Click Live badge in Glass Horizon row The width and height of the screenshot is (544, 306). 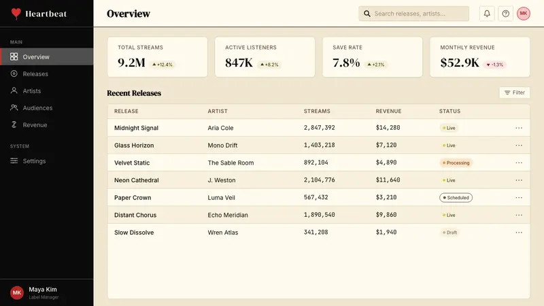[x=449, y=146]
